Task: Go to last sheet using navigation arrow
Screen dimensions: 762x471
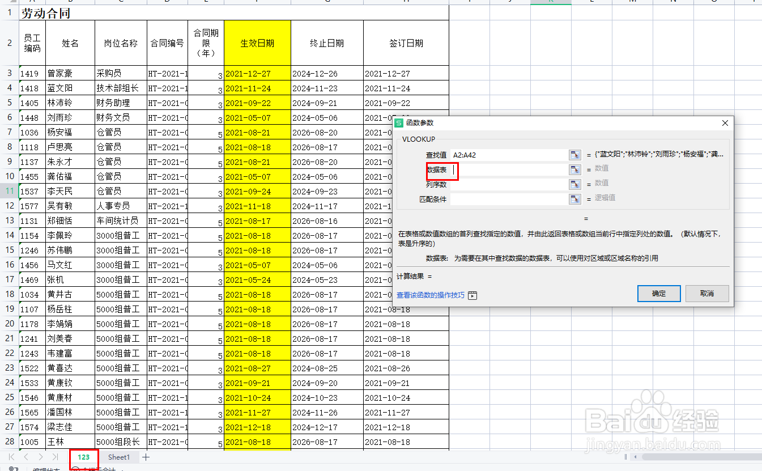Action: tap(55, 457)
